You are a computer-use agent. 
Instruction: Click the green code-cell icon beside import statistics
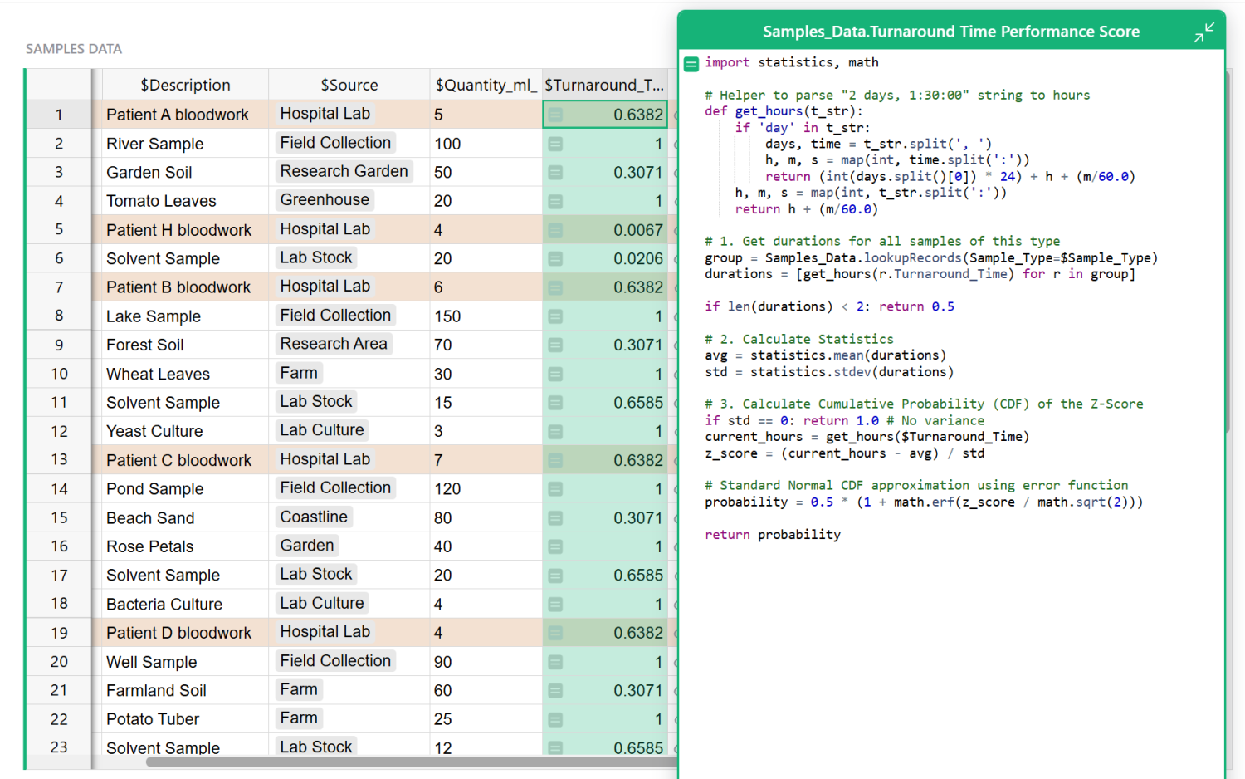pos(691,62)
